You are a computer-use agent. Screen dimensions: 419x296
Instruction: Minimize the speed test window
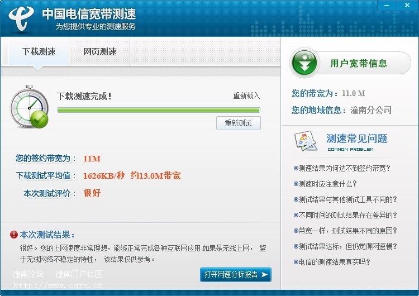point(387,6)
